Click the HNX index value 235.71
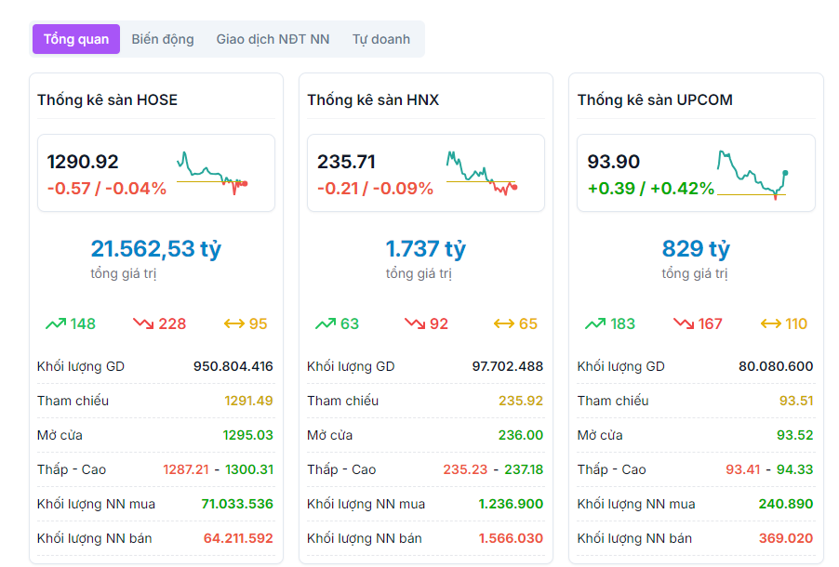The width and height of the screenshot is (839, 567). click(x=346, y=162)
